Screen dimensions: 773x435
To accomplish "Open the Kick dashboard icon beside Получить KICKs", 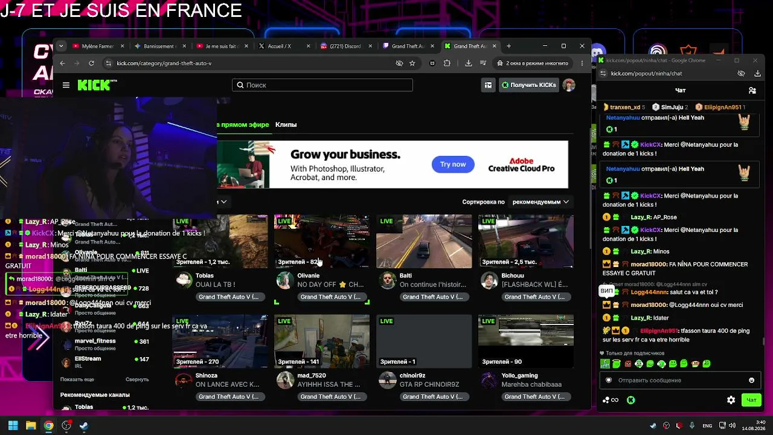I will click(488, 85).
